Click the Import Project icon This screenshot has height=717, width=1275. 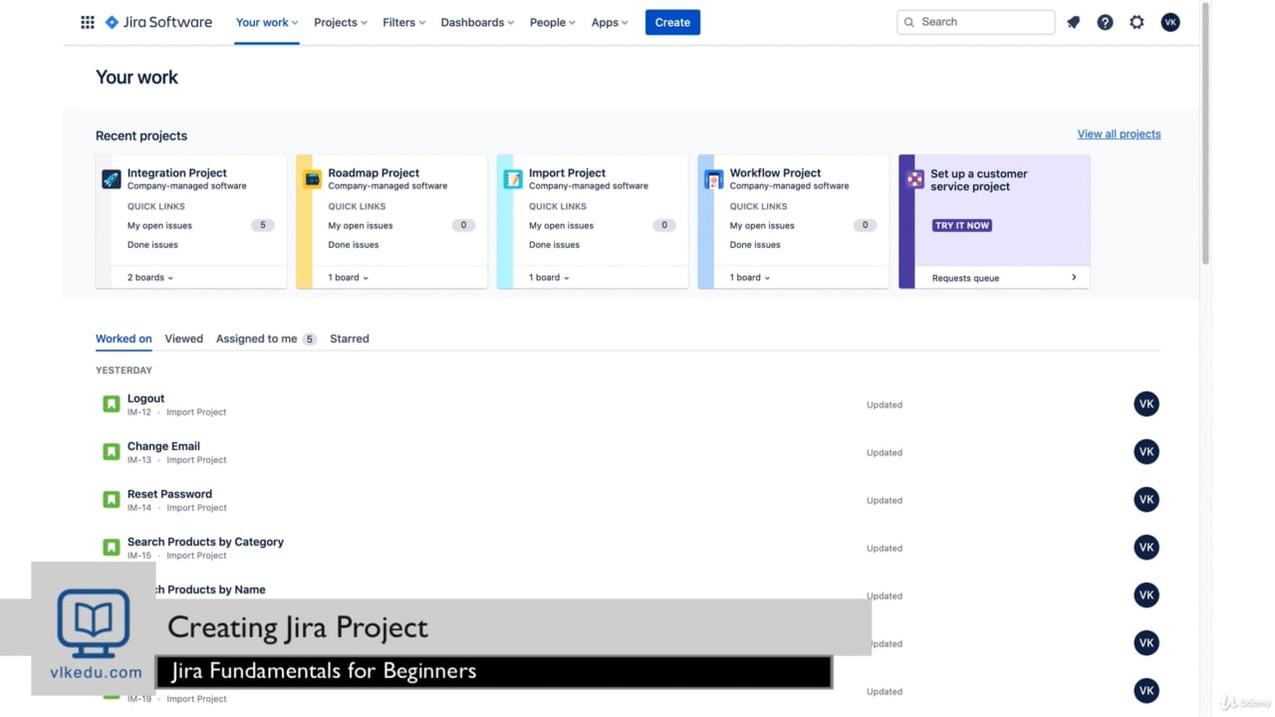[x=513, y=179]
